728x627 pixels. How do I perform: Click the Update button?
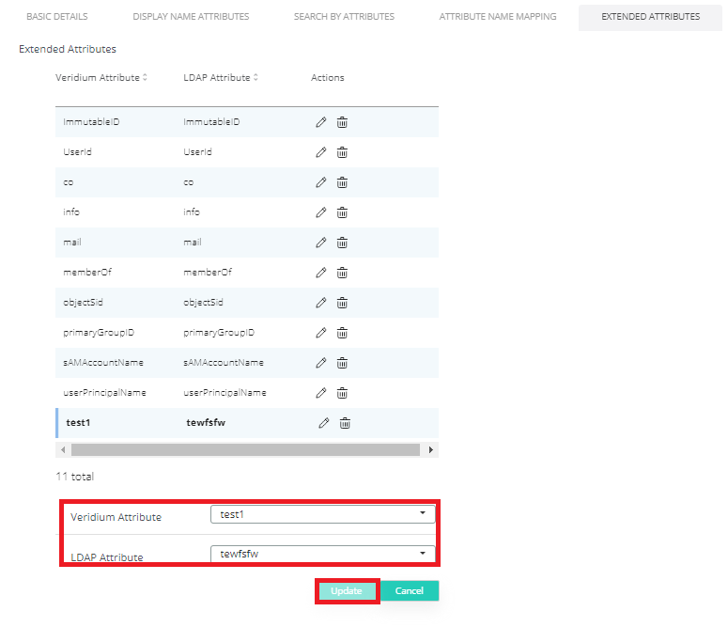(x=346, y=591)
